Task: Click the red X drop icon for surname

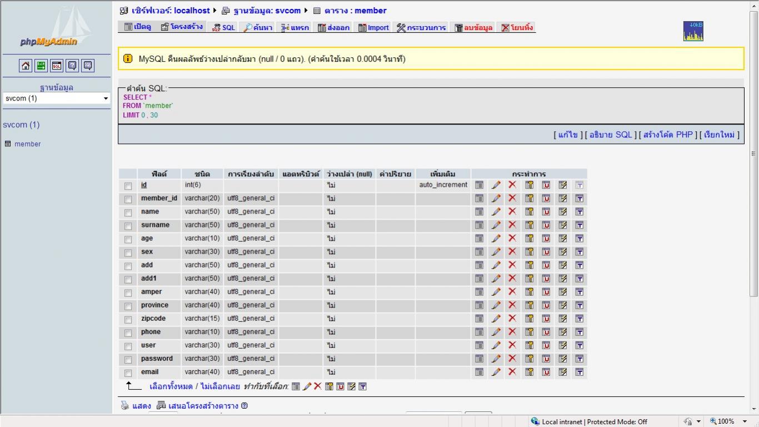Action: pos(512,225)
